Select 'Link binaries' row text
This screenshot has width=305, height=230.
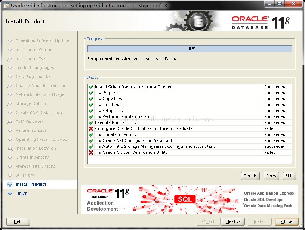coord(115,105)
